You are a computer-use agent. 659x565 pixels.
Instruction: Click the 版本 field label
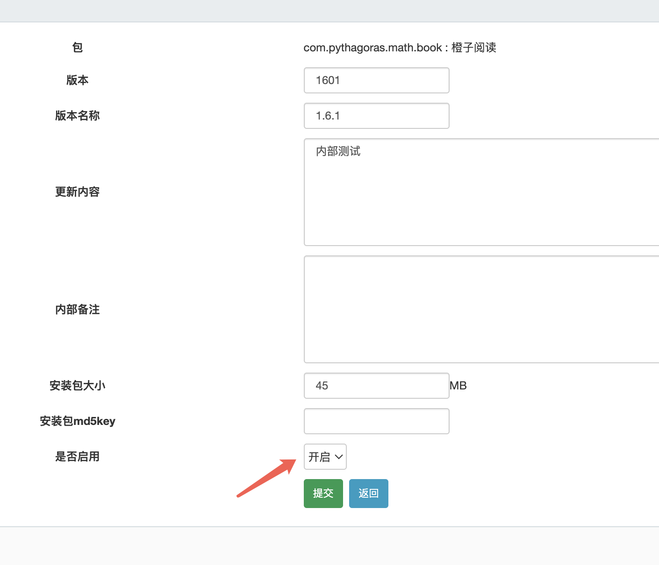click(x=78, y=80)
